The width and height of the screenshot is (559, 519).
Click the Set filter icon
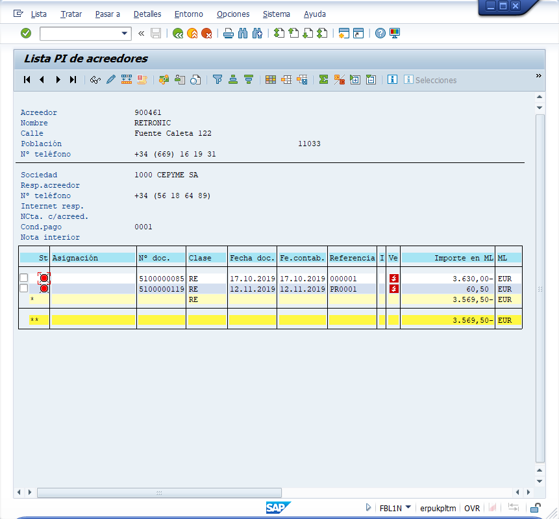point(216,79)
